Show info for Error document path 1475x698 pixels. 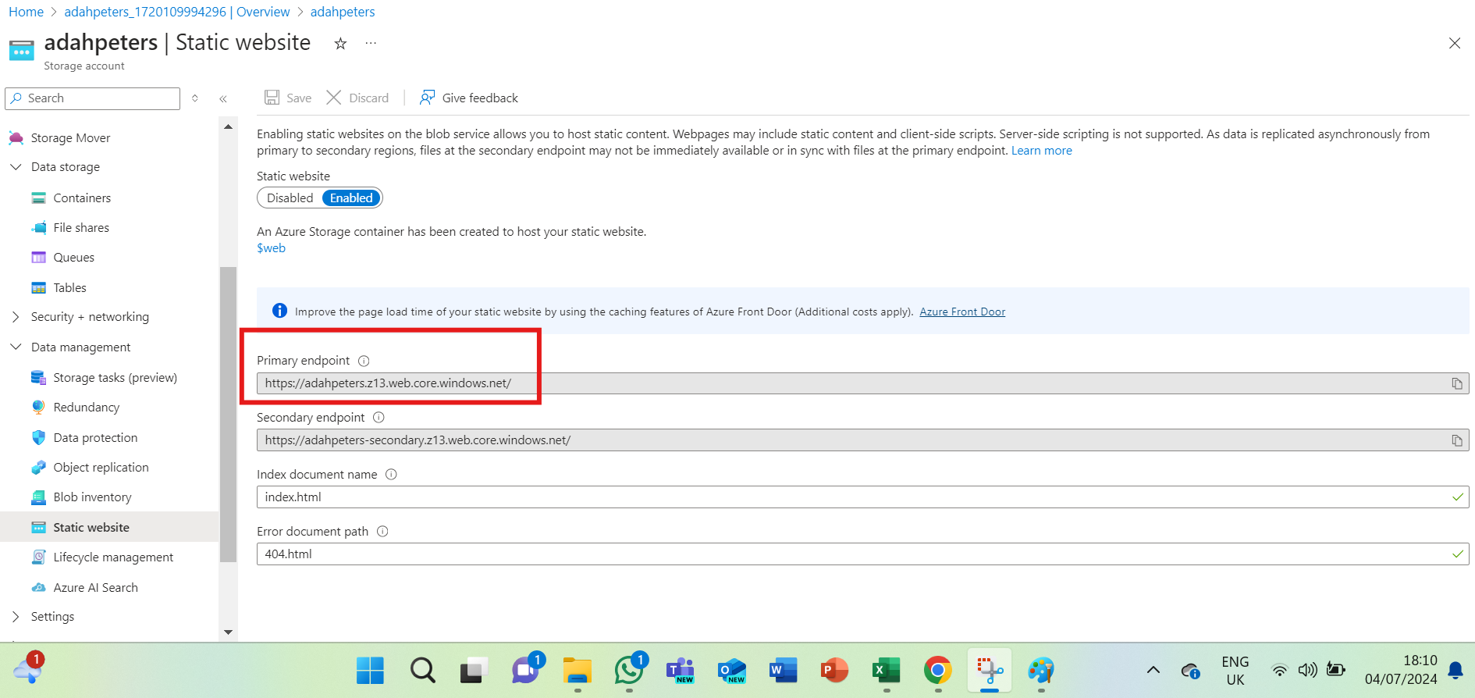382,532
